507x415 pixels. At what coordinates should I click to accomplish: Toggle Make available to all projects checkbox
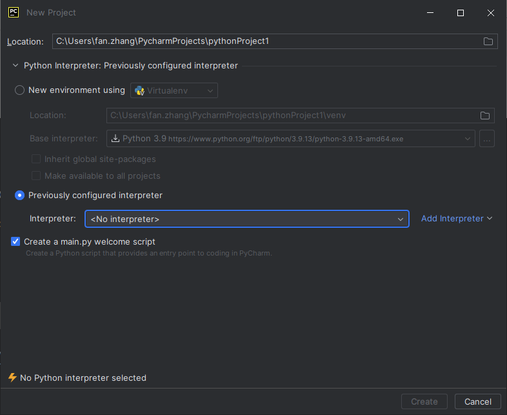[36, 176]
